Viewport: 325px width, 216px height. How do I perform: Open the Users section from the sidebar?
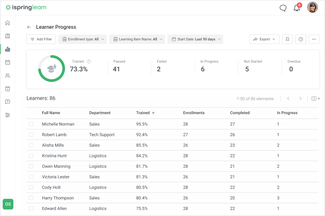point(7,75)
